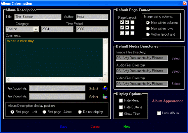
Task: Click Select for Audio Files Directory
Action: (176, 71)
